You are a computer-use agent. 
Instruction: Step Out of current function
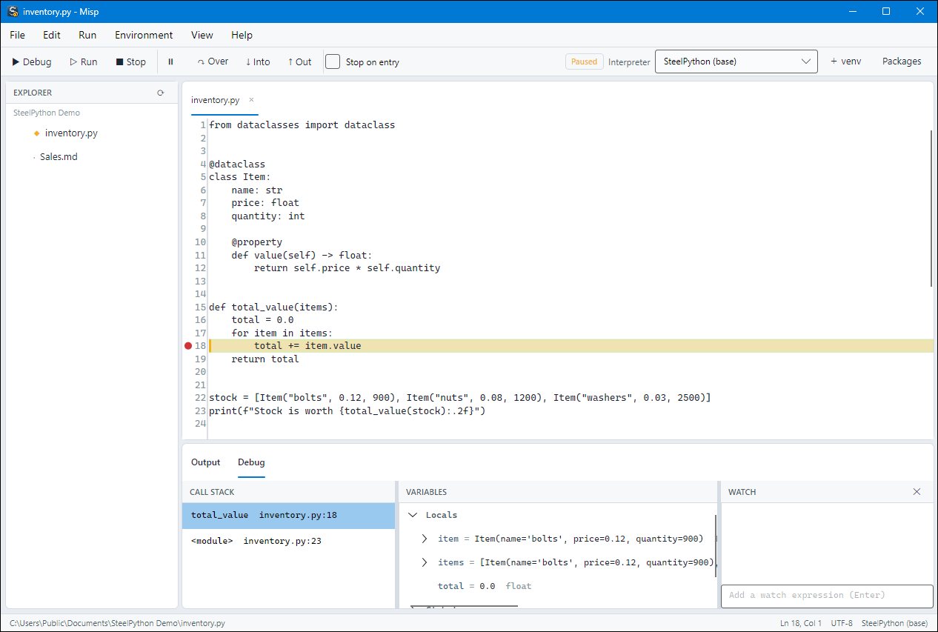(299, 61)
